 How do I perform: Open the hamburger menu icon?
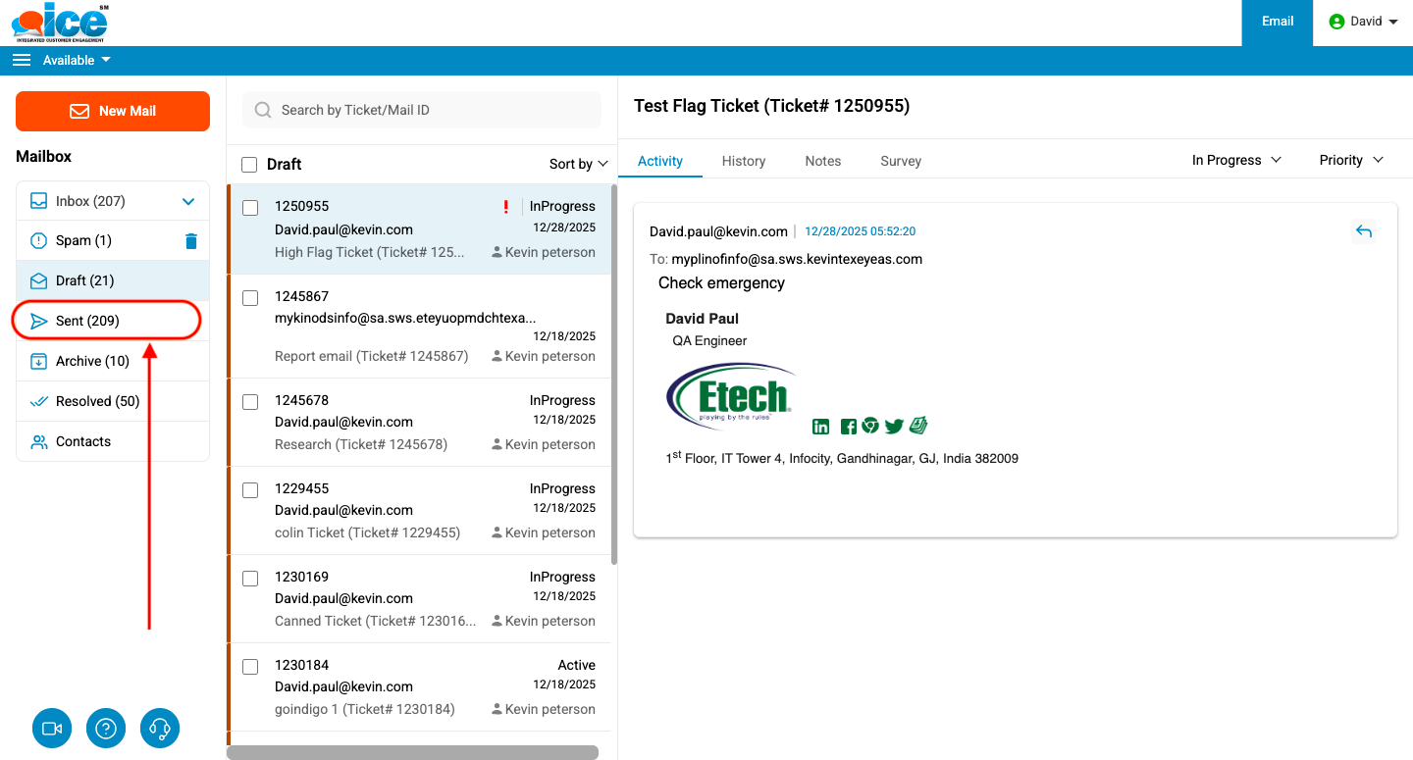click(x=22, y=61)
